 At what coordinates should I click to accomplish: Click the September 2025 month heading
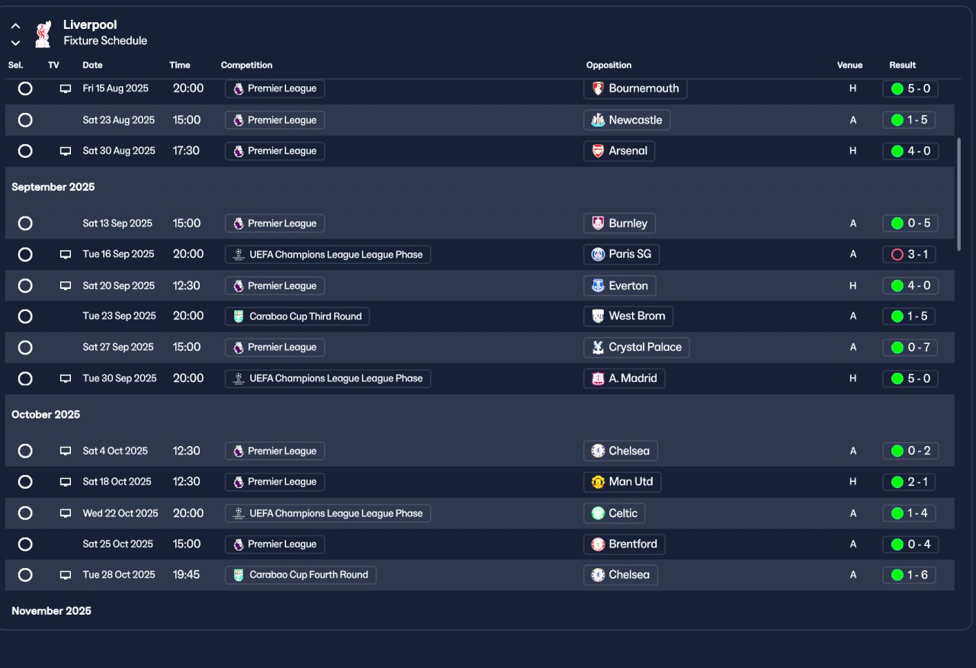(x=53, y=187)
